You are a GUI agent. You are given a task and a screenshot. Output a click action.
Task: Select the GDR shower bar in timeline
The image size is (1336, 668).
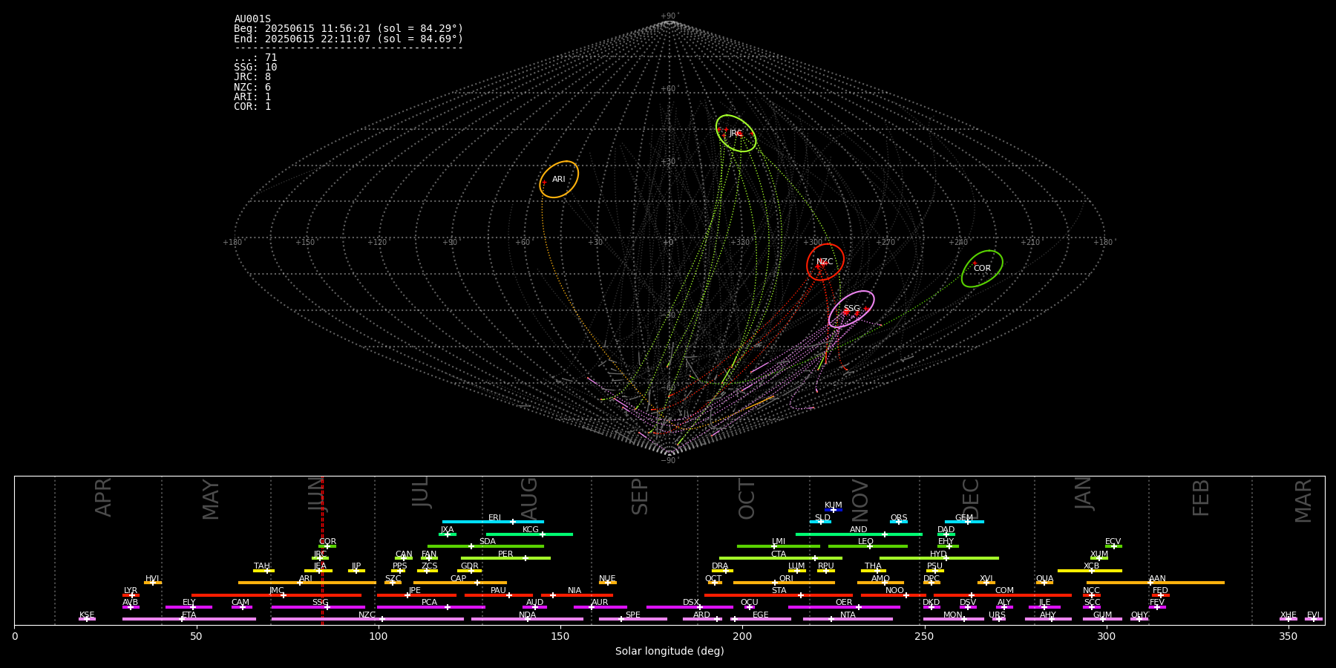click(x=470, y=571)
